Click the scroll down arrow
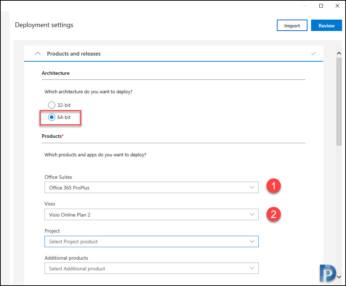Image resolution: width=346 pixels, height=286 pixels. pyautogui.click(x=339, y=277)
